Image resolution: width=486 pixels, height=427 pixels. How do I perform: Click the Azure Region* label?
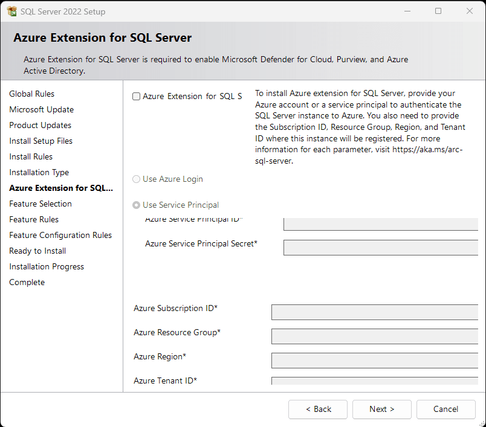point(160,357)
